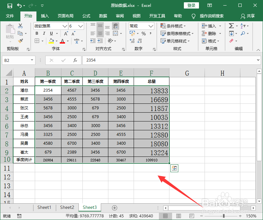Decrease decimal places

[x=139, y=41]
